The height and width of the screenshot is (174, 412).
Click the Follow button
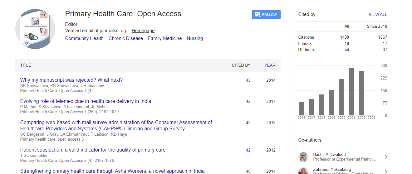click(266, 15)
